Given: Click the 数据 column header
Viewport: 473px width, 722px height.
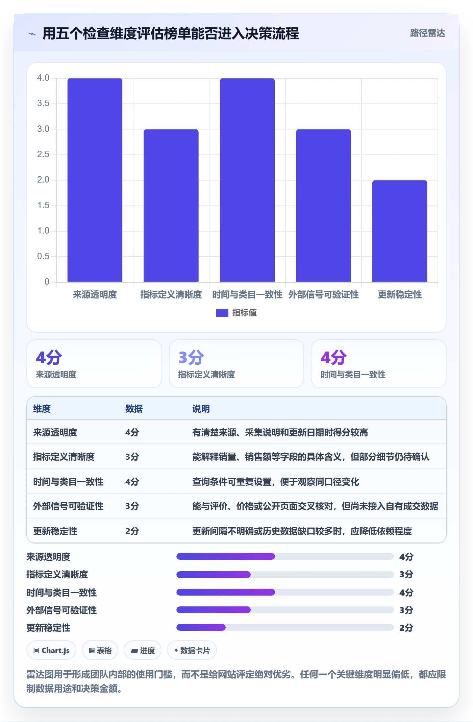Looking at the screenshot, I should tap(134, 409).
